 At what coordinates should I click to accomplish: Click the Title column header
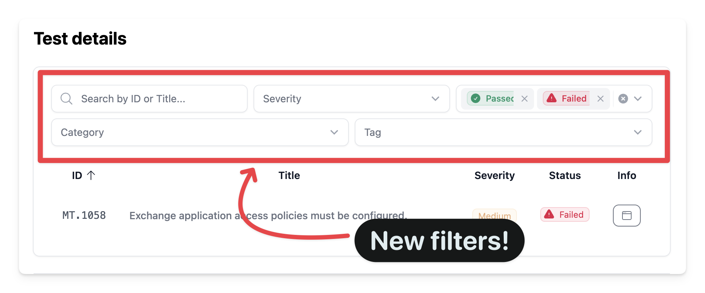[x=289, y=175]
